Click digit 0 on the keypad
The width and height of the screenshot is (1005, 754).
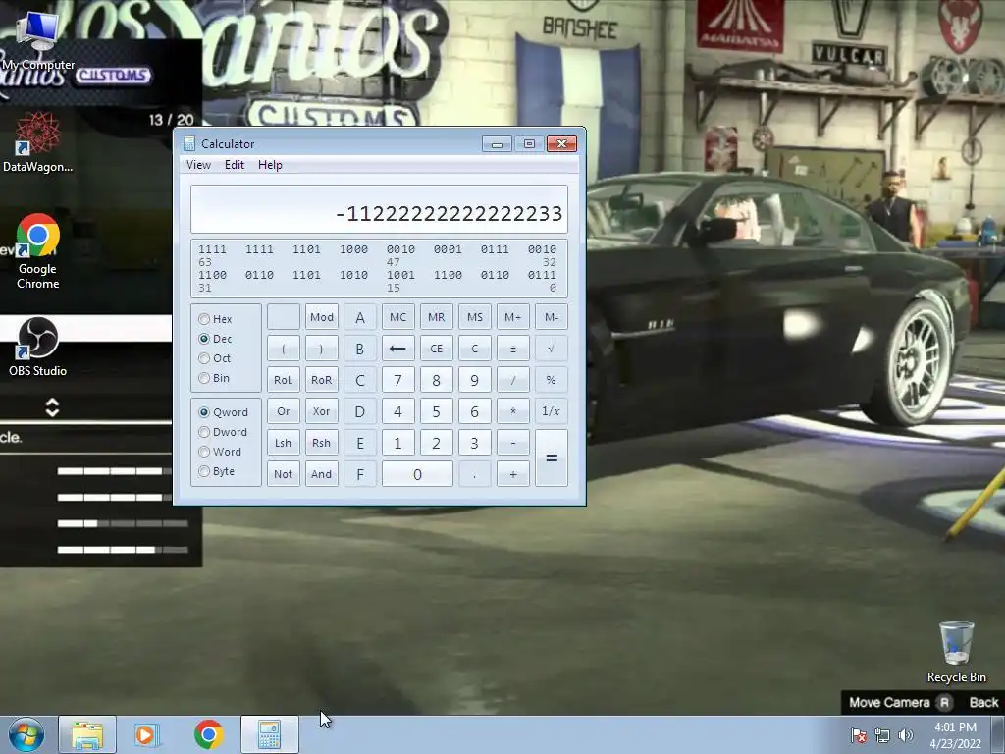tap(417, 474)
